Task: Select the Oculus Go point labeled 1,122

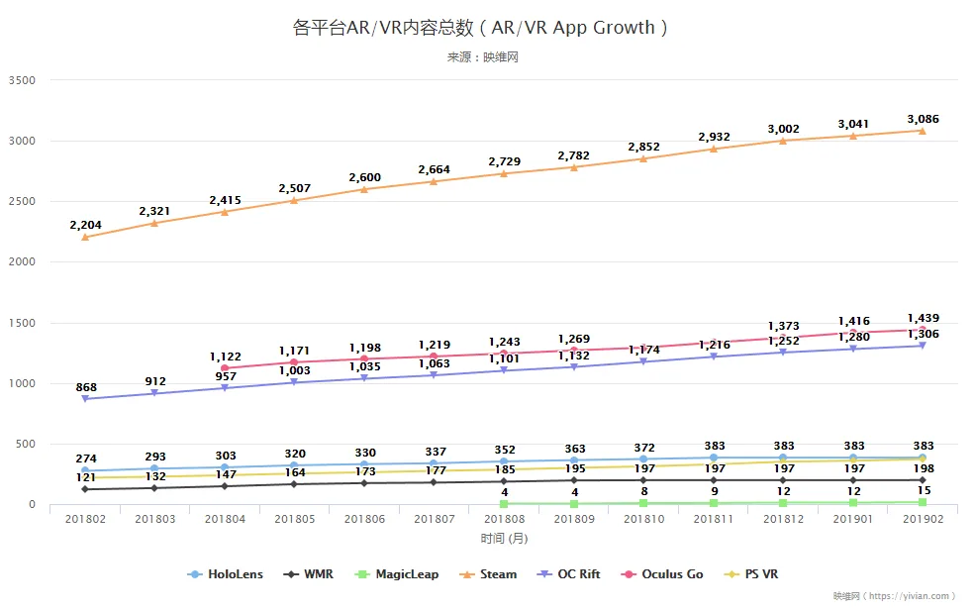Action: 225,368
